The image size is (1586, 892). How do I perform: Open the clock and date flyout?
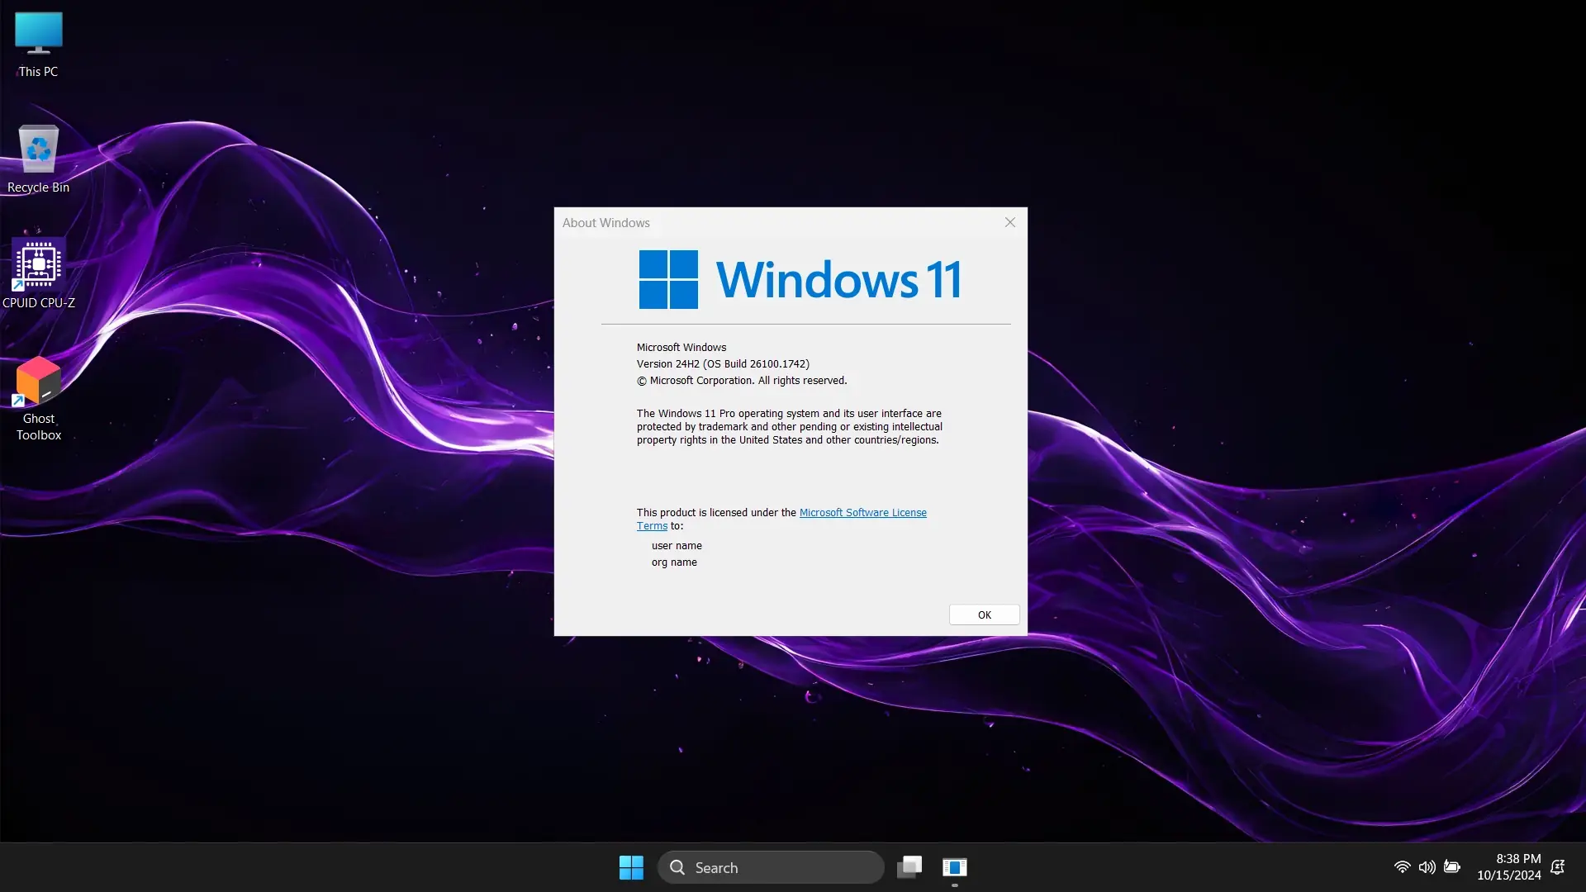pos(1508,867)
